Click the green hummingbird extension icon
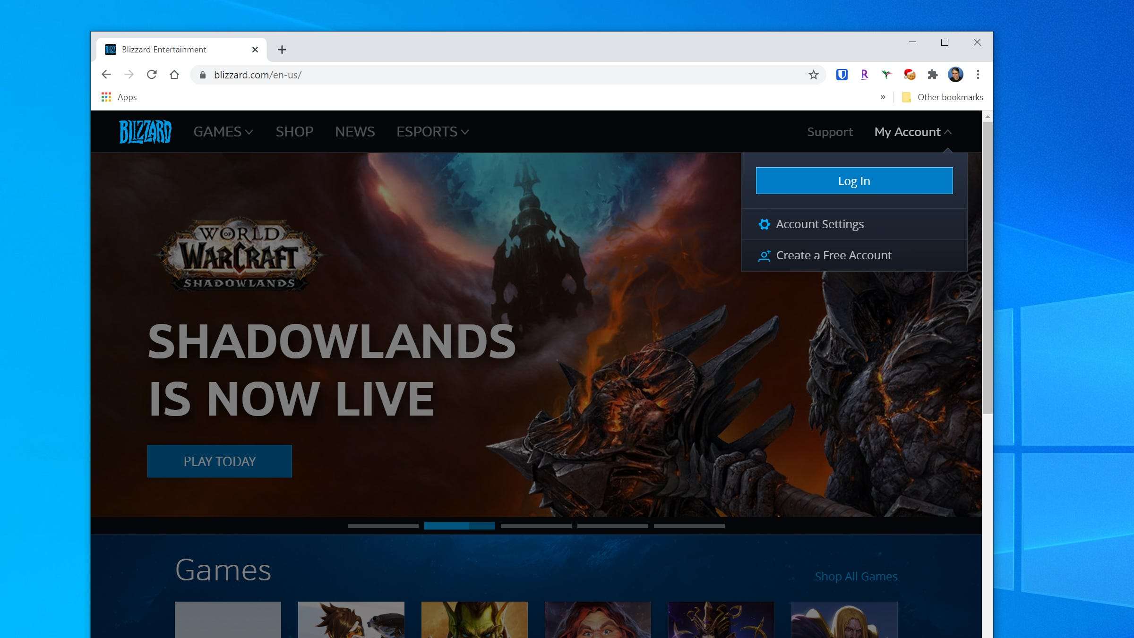 (886, 75)
